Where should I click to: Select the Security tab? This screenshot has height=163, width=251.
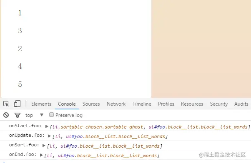click(218, 104)
